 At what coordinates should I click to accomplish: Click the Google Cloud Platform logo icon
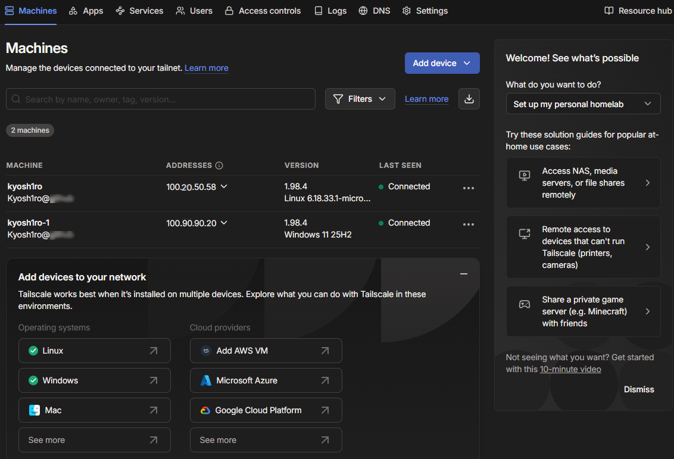point(205,410)
